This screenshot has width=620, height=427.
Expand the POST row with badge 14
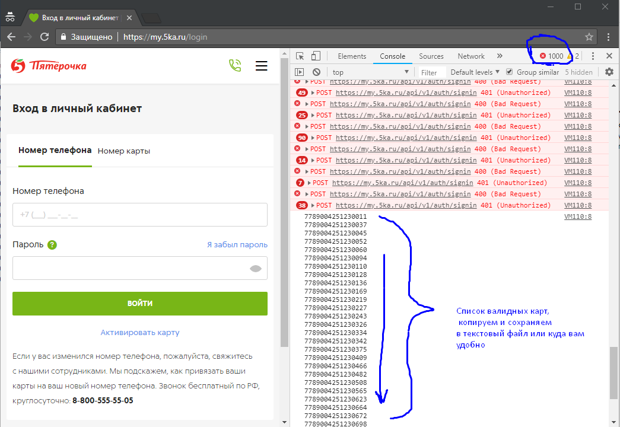(313, 161)
